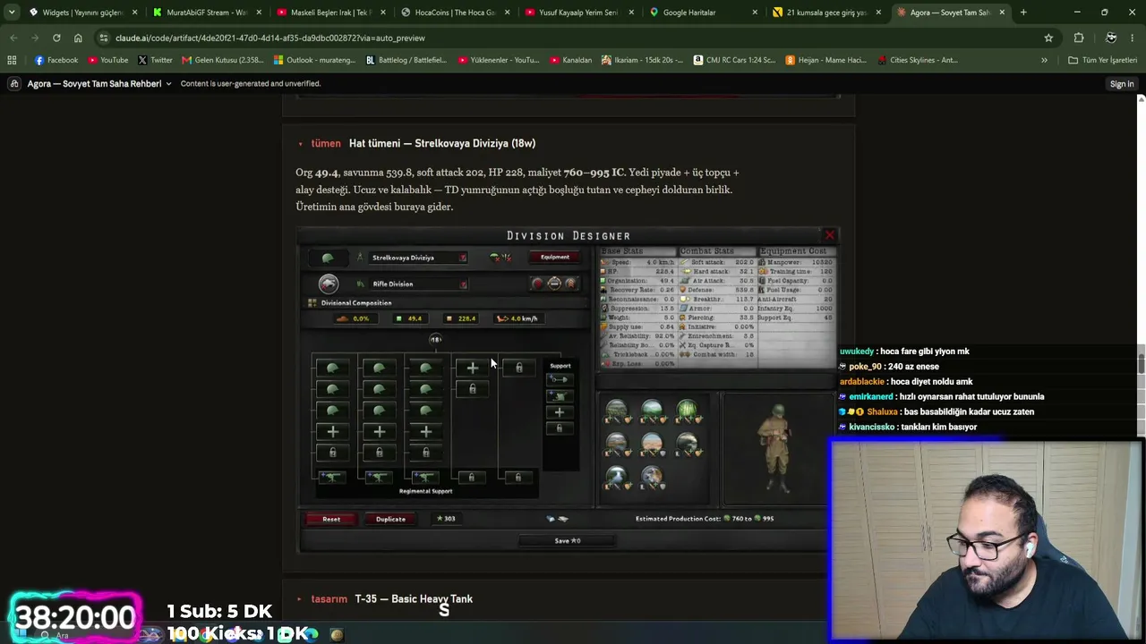Open the browser extensions menu
Viewport: 1146px width, 644px height.
1079,38
